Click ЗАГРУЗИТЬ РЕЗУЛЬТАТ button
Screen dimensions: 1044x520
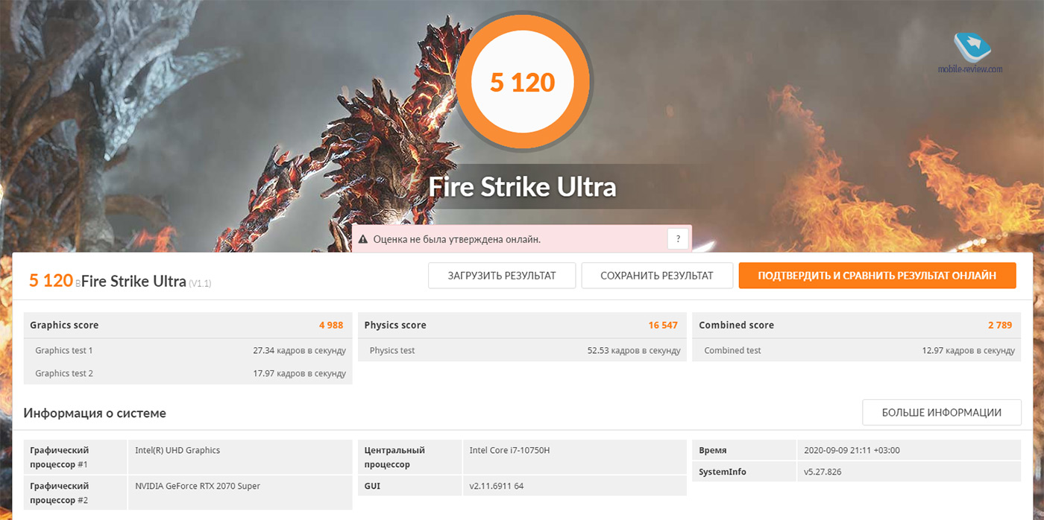click(x=502, y=276)
